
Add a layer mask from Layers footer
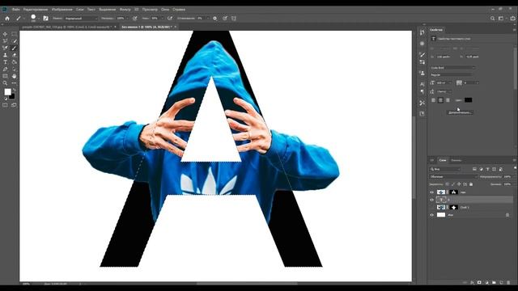[479, 282]
